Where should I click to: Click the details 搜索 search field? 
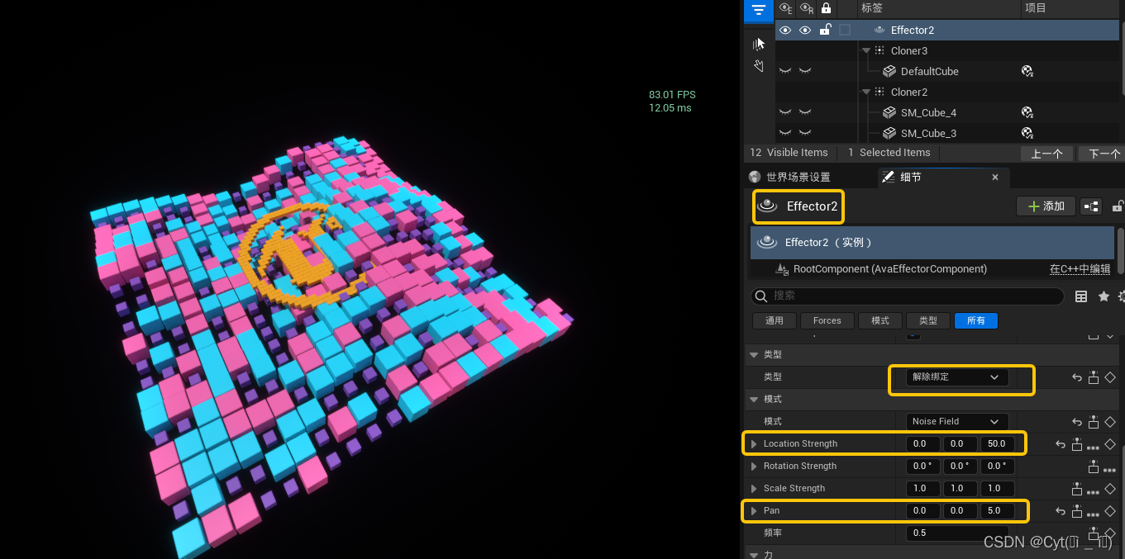(x=908, y=296)
